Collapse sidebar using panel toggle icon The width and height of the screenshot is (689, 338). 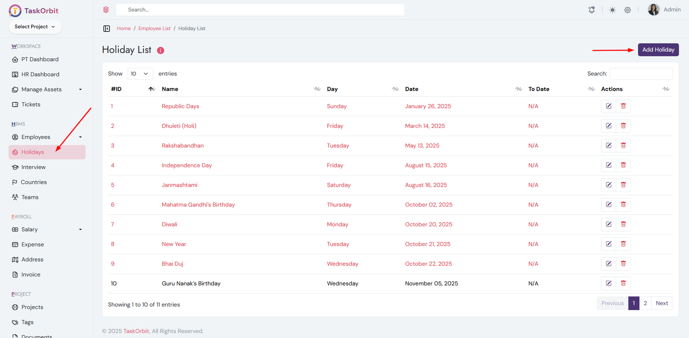[107, 29]
